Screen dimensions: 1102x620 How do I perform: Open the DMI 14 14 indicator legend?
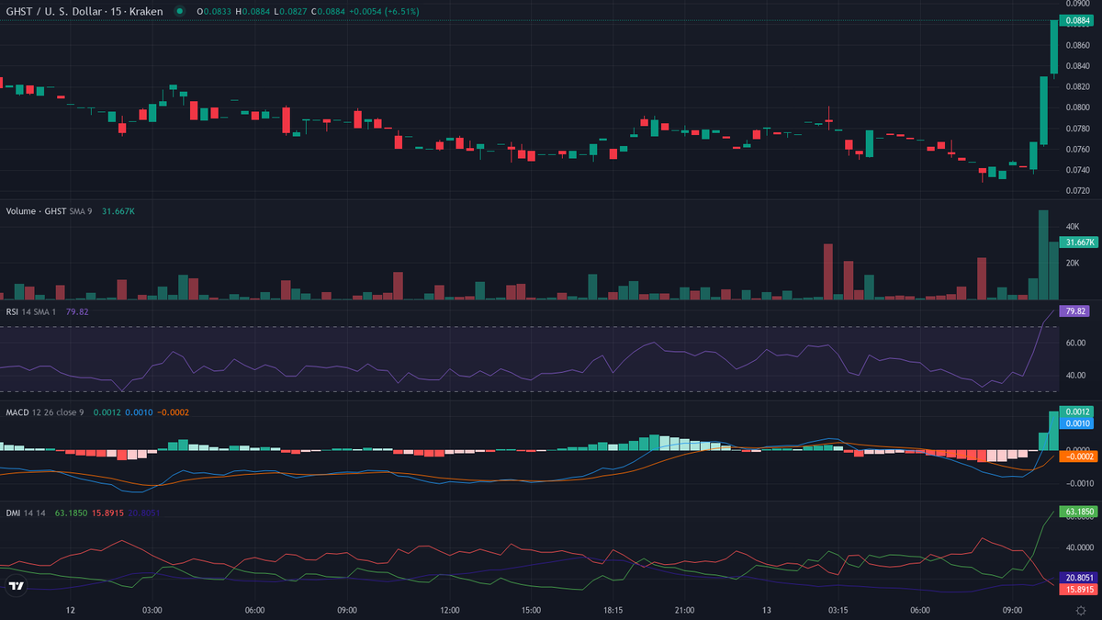click(27, 513)
